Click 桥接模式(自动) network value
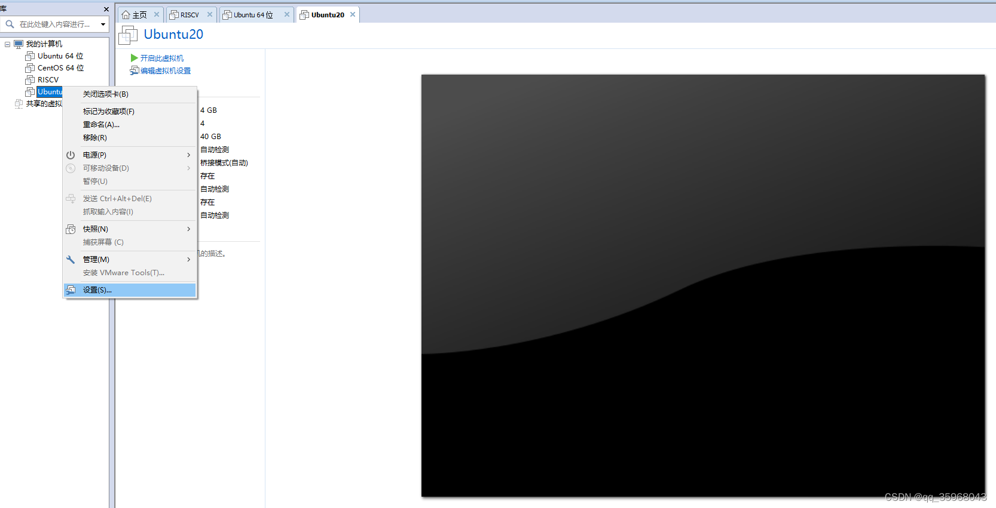This screenshot has height=508, width=996. tap(224, 163)
